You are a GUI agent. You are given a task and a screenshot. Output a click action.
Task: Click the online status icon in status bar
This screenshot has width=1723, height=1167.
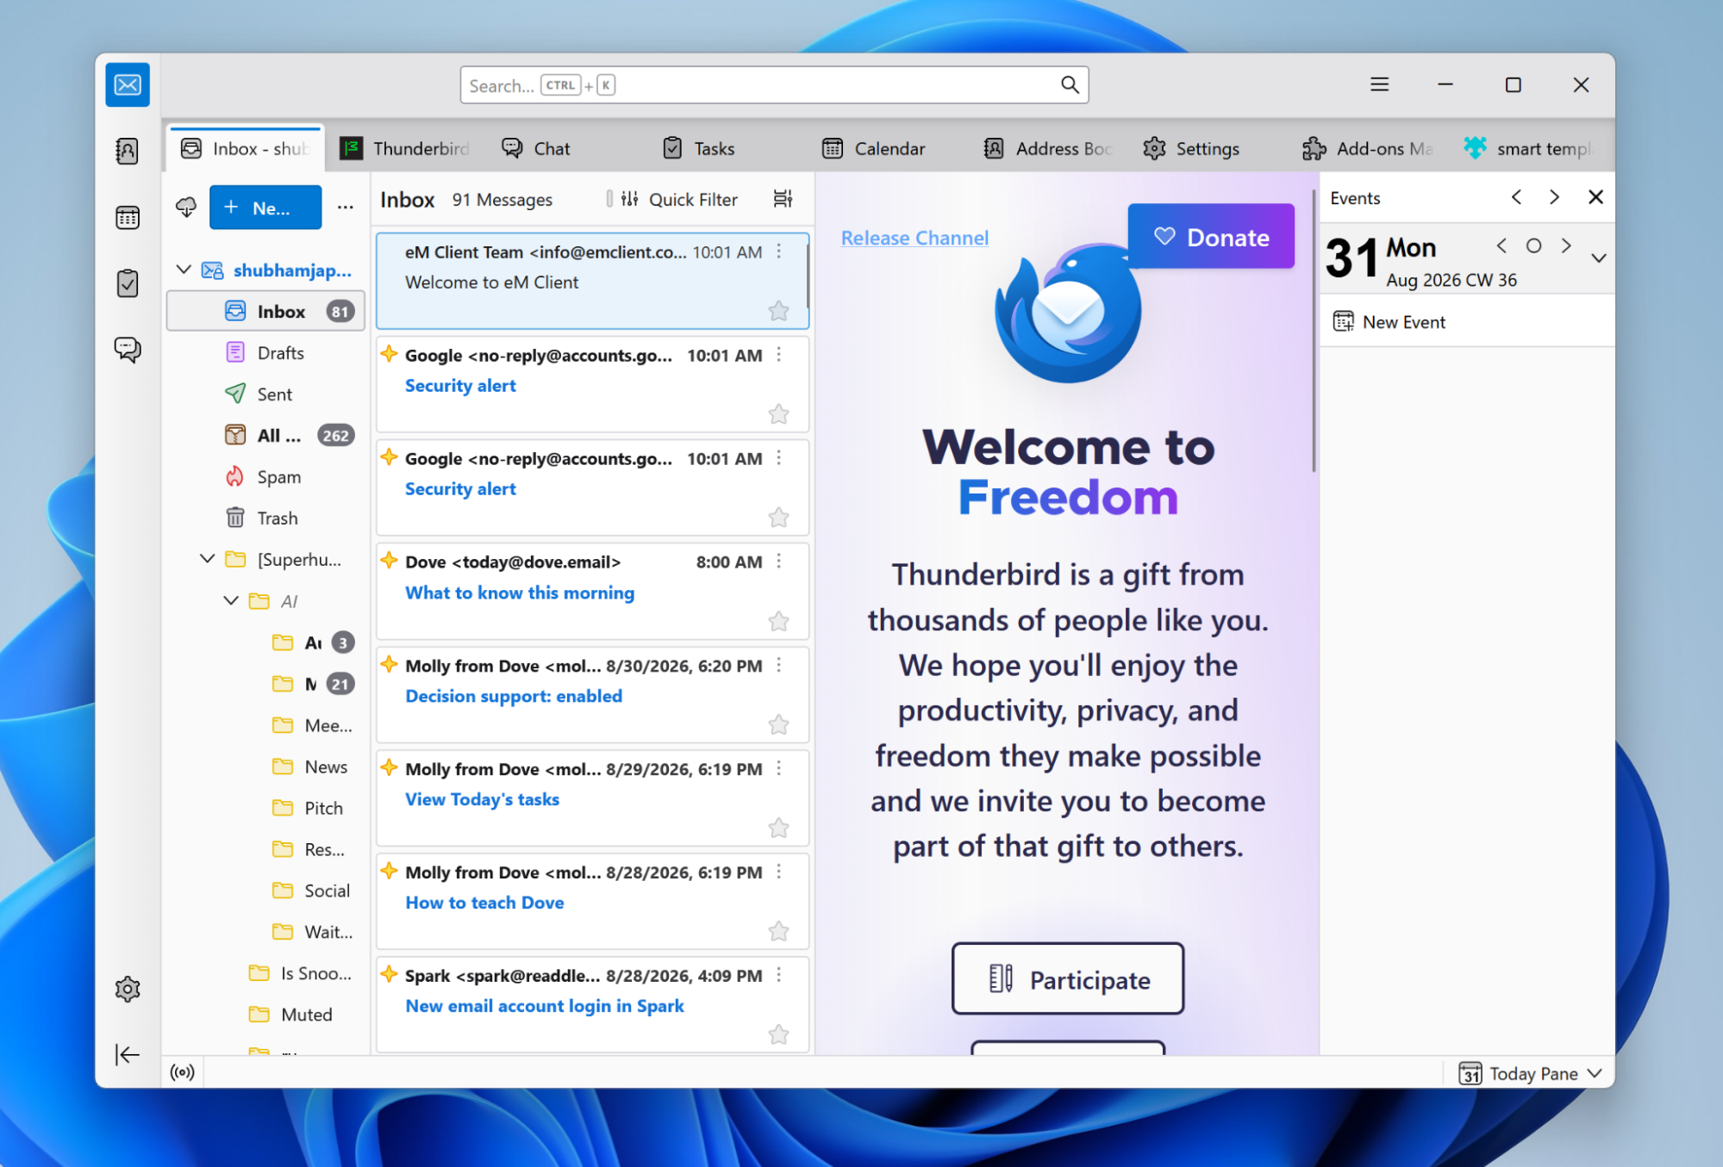183,1072
